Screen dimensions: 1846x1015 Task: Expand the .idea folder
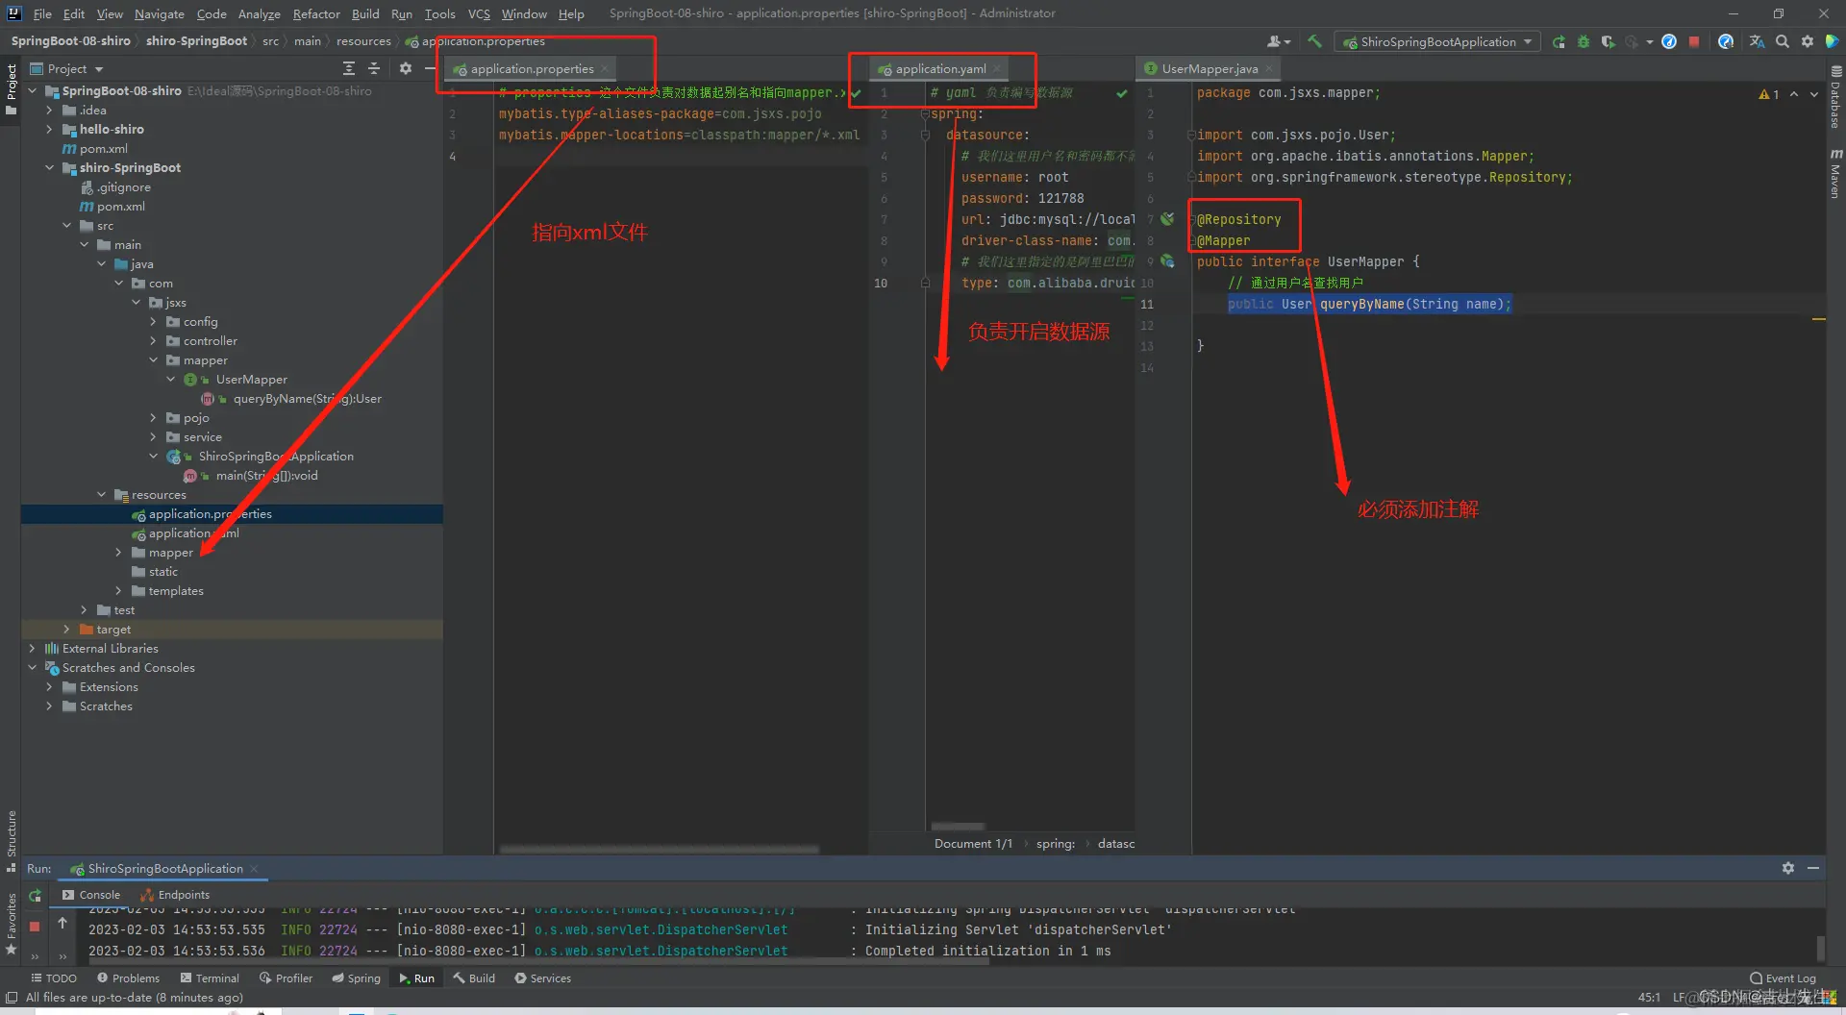click(x=49, y=111)
